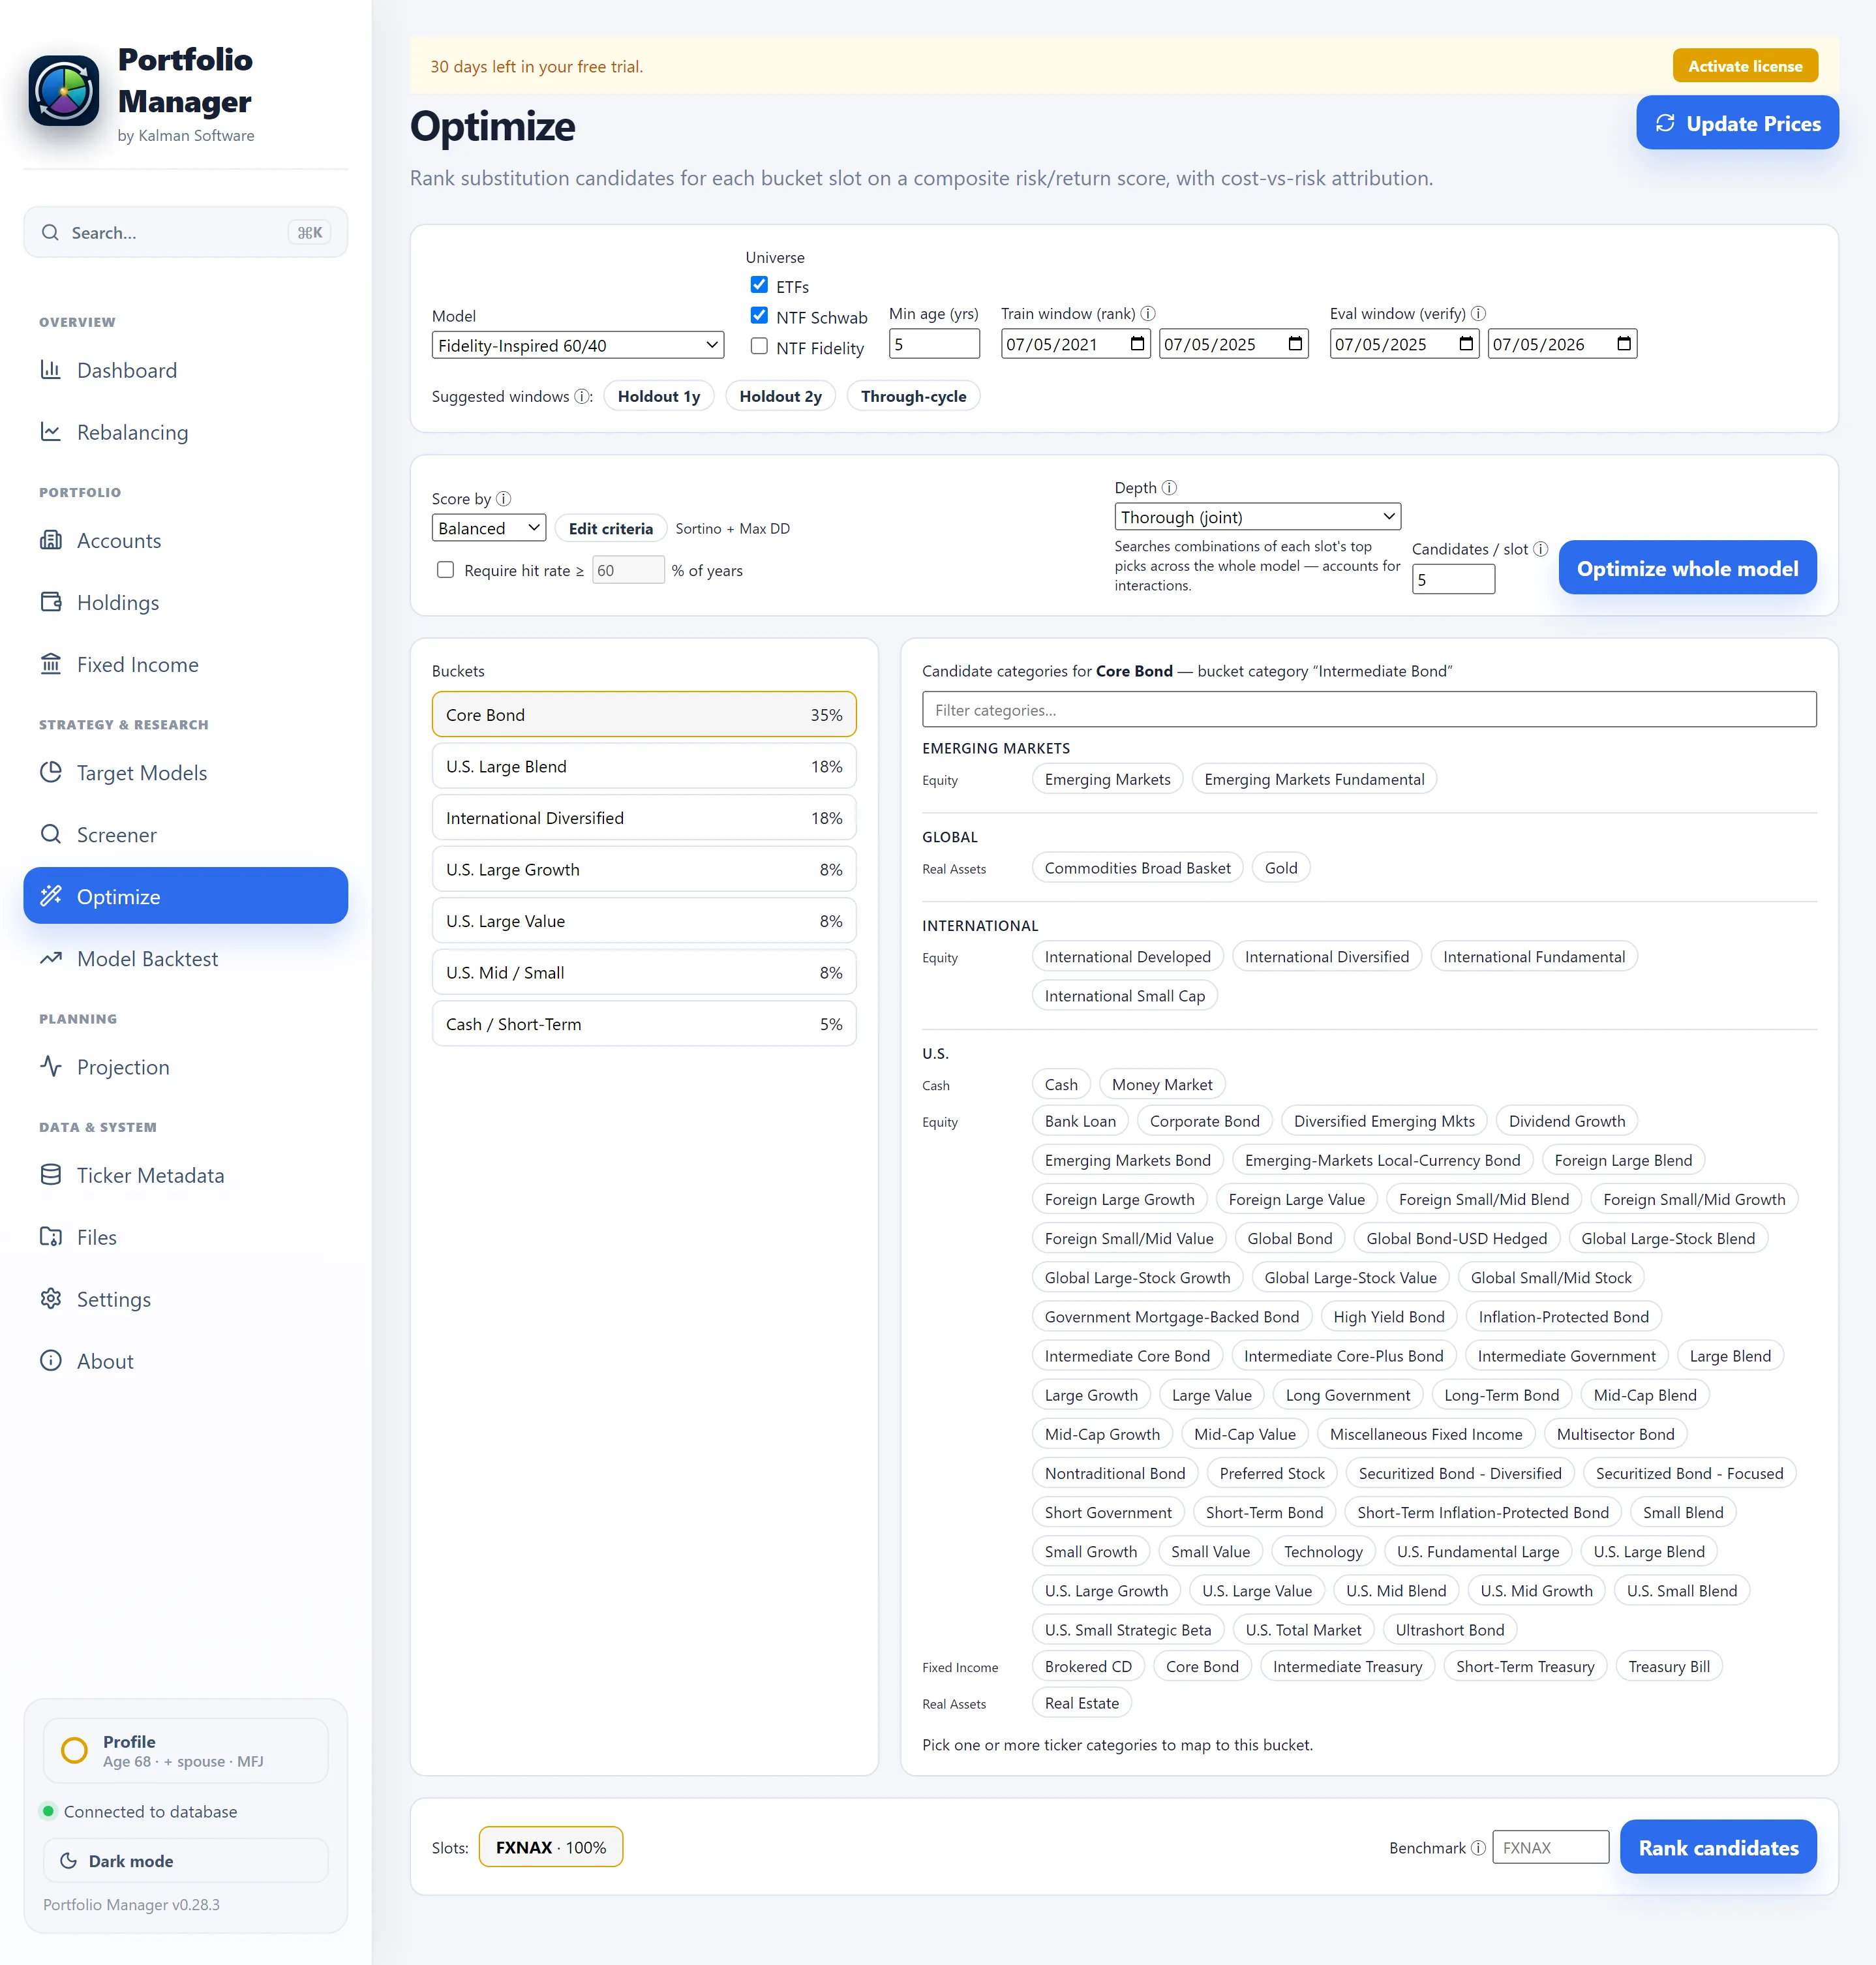Open eval window start date calendar picker
1876x1965 pixels.
1466,344
